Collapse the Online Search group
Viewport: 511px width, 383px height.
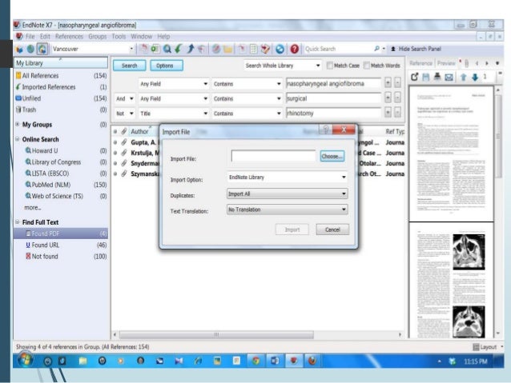point(18,139)
